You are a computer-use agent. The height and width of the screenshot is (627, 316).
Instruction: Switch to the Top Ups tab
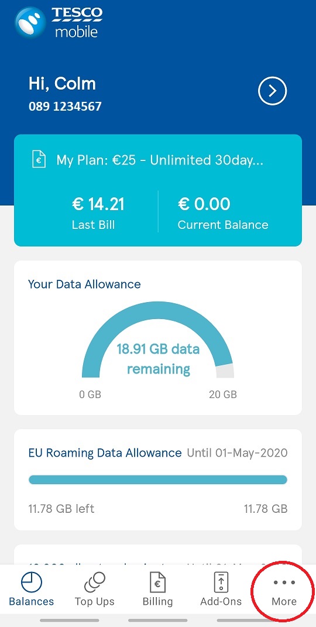(x=95, y=590)
